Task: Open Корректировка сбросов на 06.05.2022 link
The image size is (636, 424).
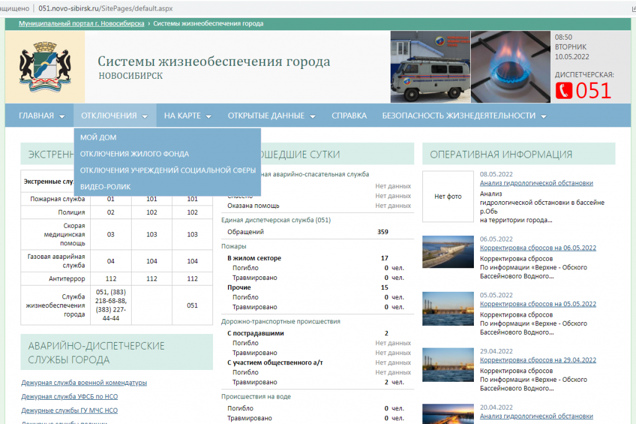Action: pos(538,248)
